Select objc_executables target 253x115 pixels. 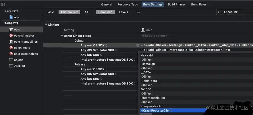tap(26, 54)
